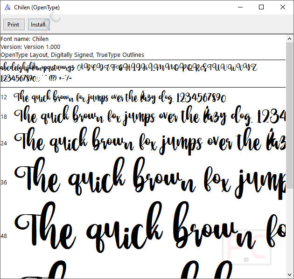Screen dimensions: 294x279
Task: Click the 'Chilen (OpenType)' window title
Action: tap(37, 7)
